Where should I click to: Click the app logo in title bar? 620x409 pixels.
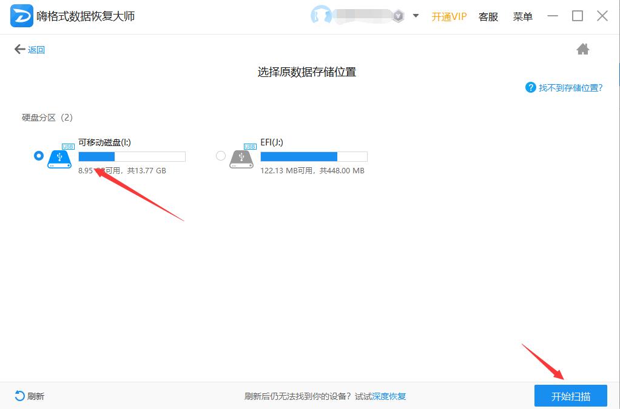[22, 16]
